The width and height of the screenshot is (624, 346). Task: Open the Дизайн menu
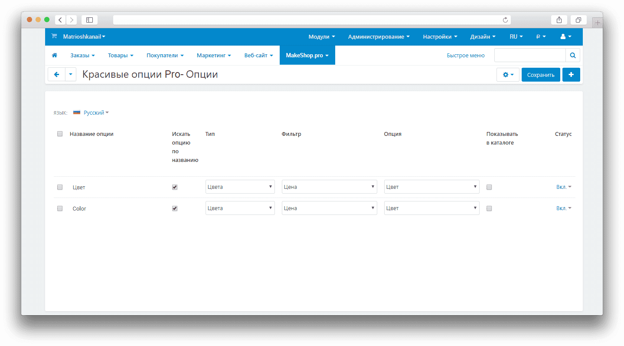click(483, 37)
